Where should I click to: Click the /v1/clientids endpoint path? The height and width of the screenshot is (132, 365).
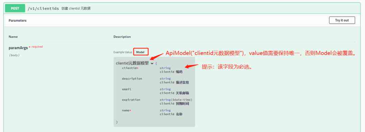(43, 8)
